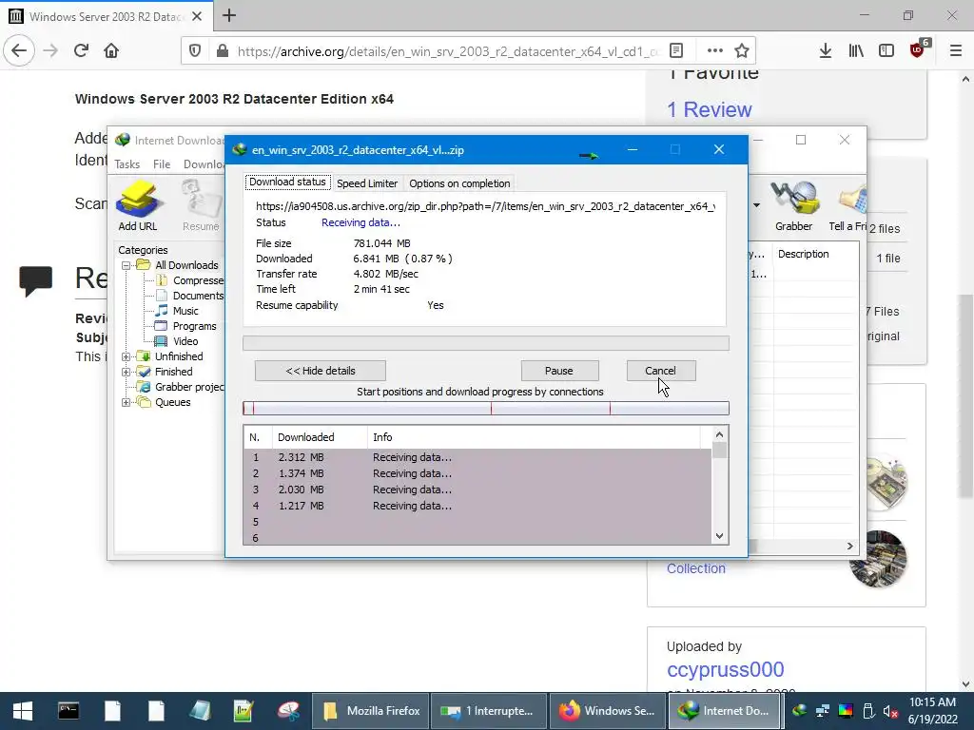Click the Hide details button
This screenshot has height=730, width=974.
(320, 371)
